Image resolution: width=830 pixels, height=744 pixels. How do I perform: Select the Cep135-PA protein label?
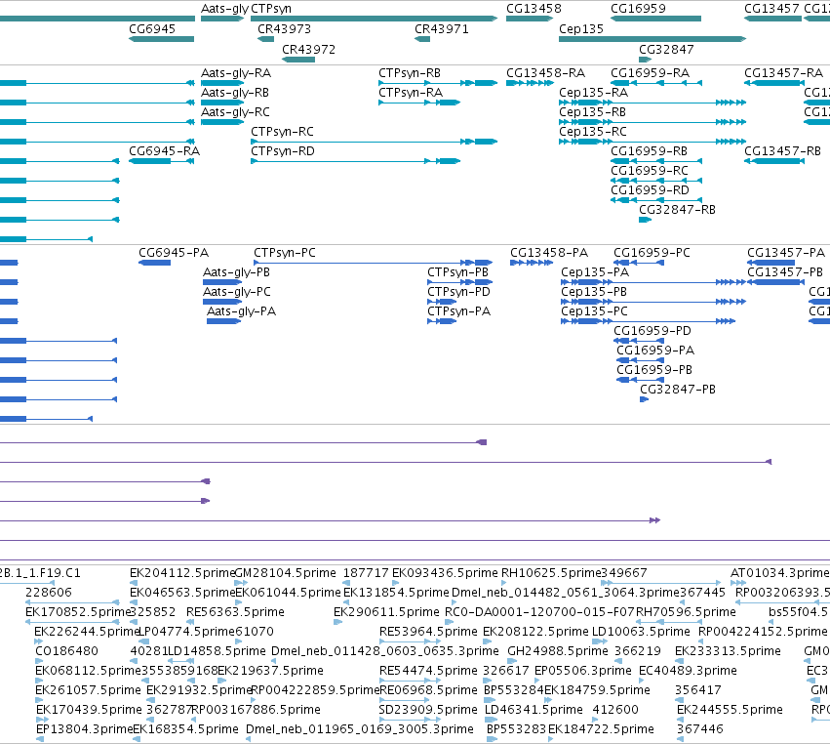pos(595,272)
